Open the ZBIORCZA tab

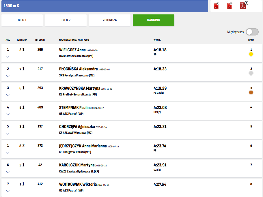point(110,20)
